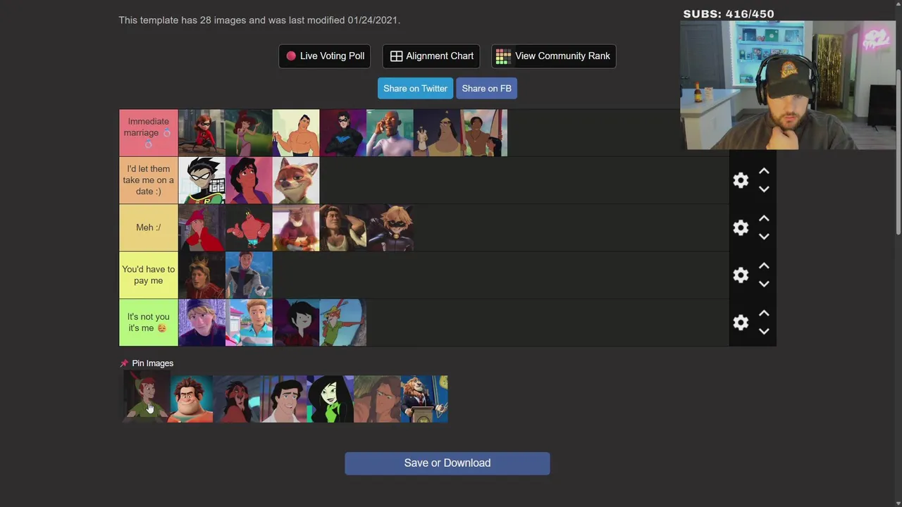Share the tier list on FB
The width and height of the screenshot is (902, 507).
click(x=486, y=89)
